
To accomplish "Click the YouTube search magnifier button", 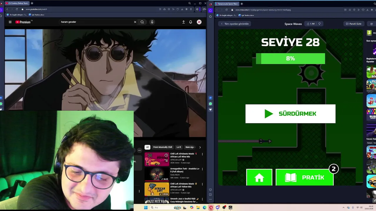I will point(142,22).
